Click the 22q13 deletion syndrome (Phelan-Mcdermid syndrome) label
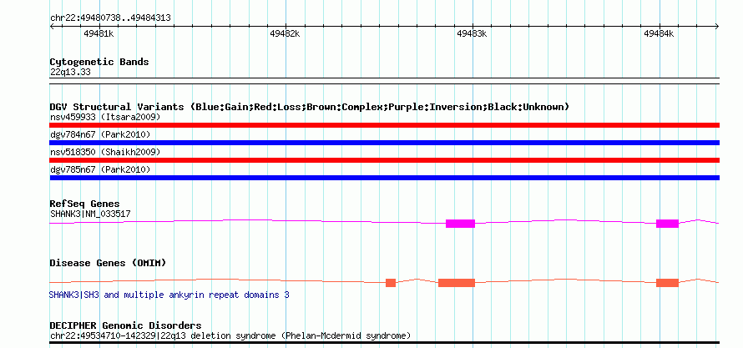This screenshot has height=348, width=743. [230, 335]
